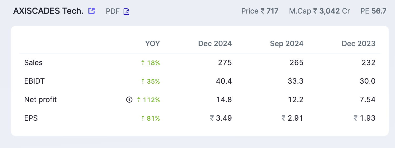395x148 pixels.
Task: Open the AXISCADES Tech. company title link
Action: point(48,11)
